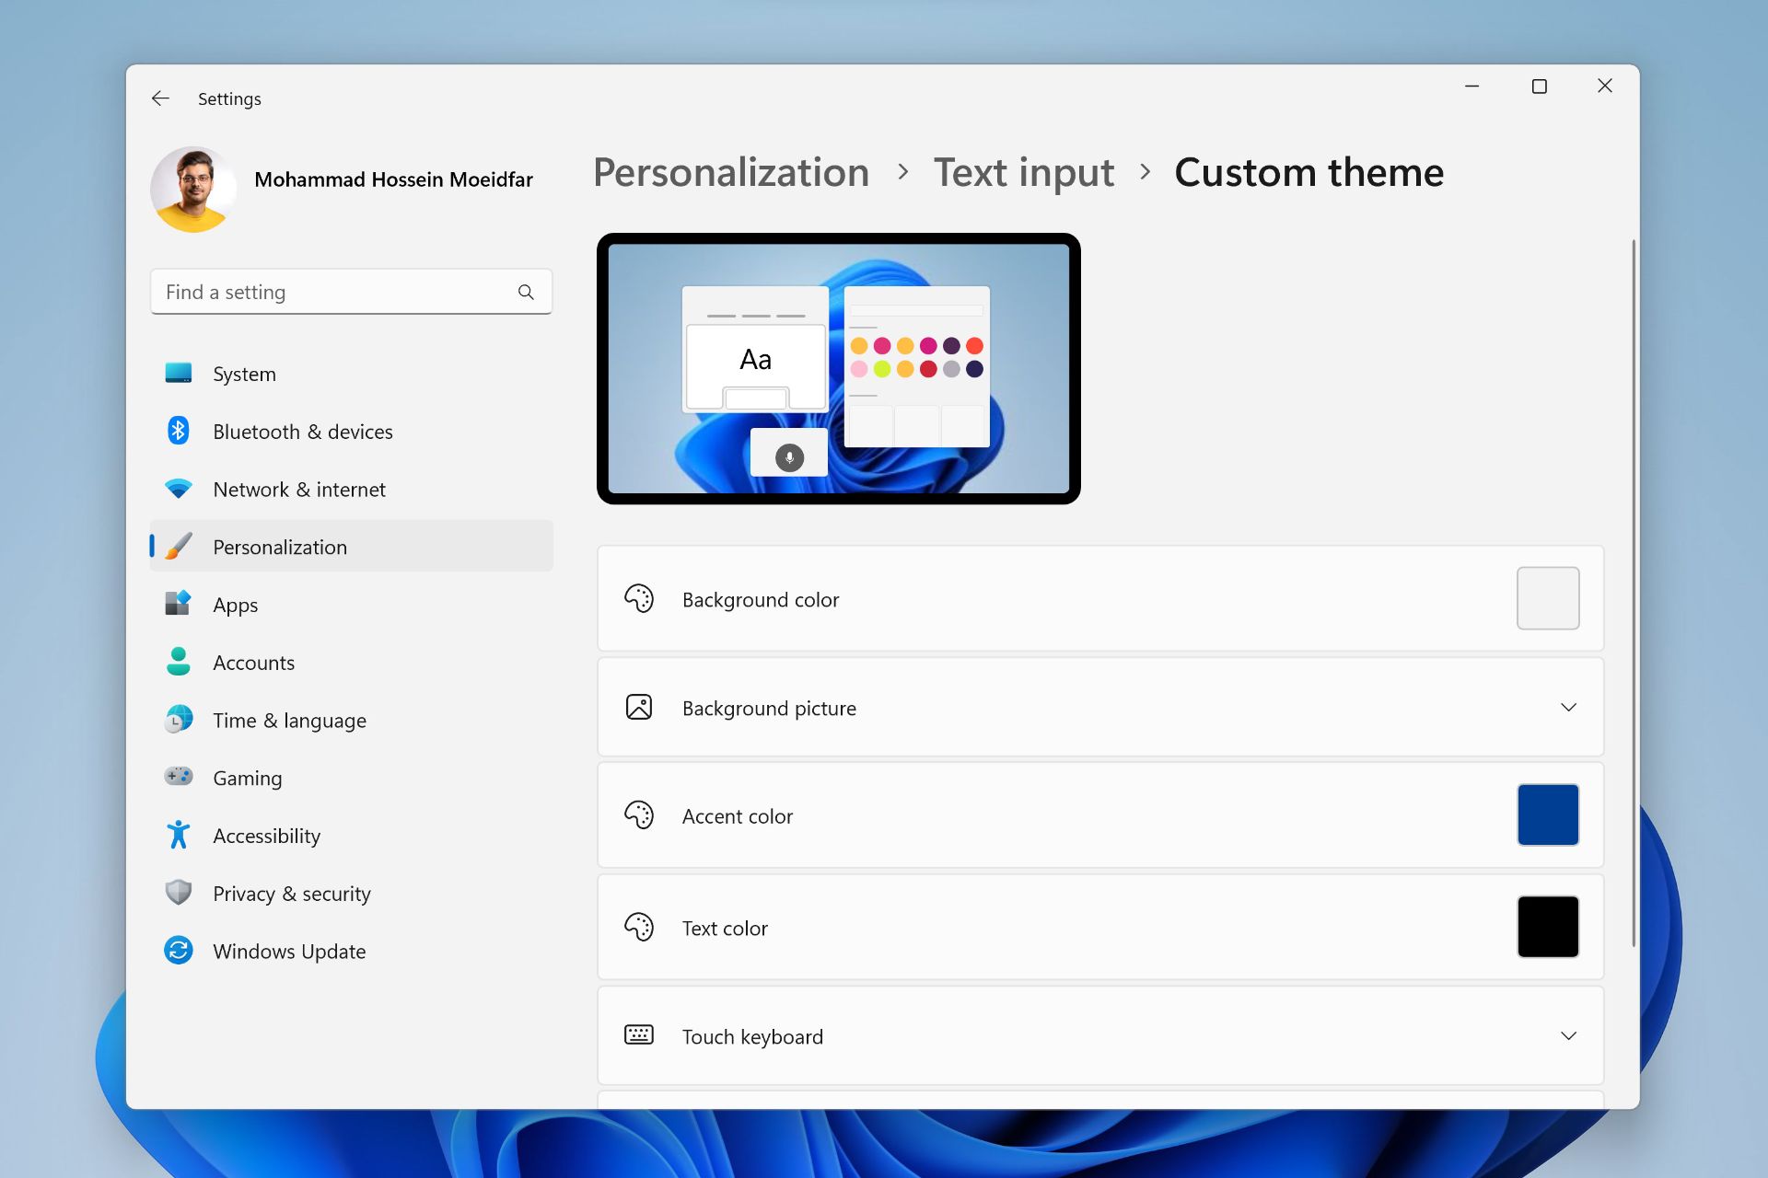Click the keyboard icon beside Touch keyboard
Viewport: 1768px width, 1178px height.
[639, 1035]
